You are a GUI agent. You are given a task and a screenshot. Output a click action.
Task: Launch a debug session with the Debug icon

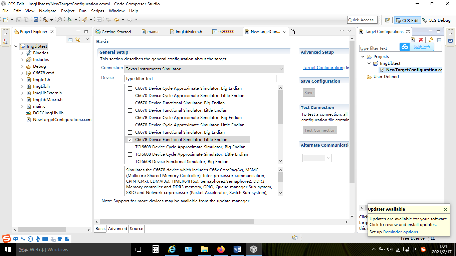(69, 19)
